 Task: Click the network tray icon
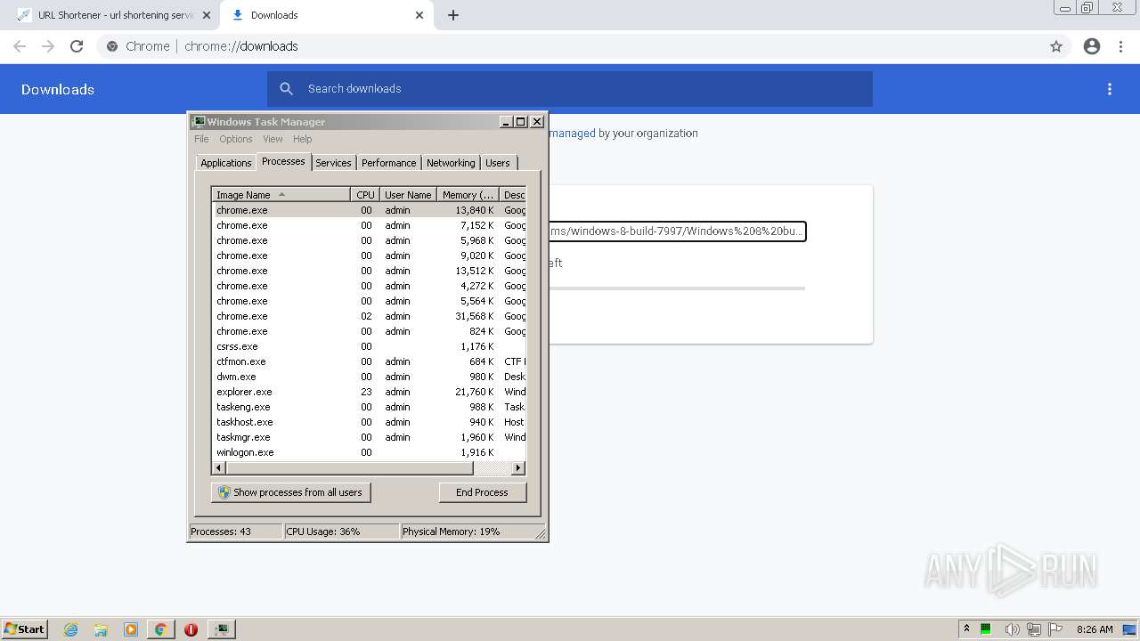(1034, 629)
